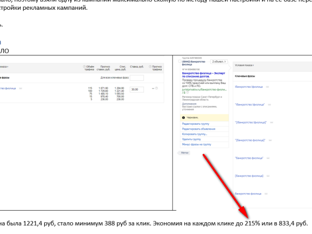Click the help icon beside Прогноз трафика header

(150, 67)
